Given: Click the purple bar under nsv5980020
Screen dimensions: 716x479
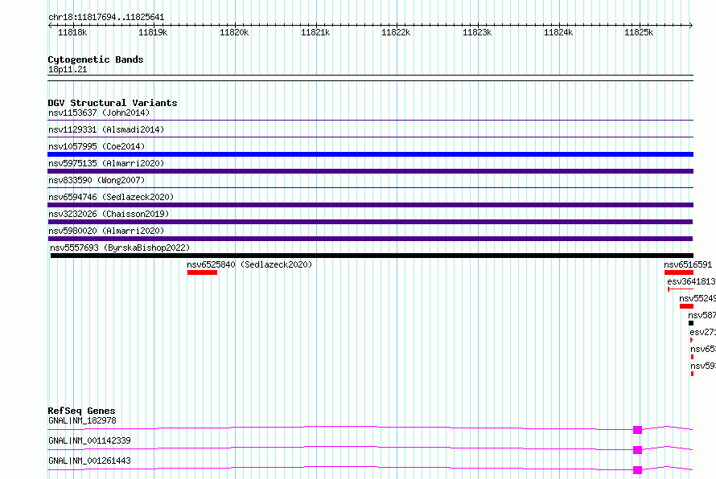Looking at the screenshot, I should (x=370, y=239).
